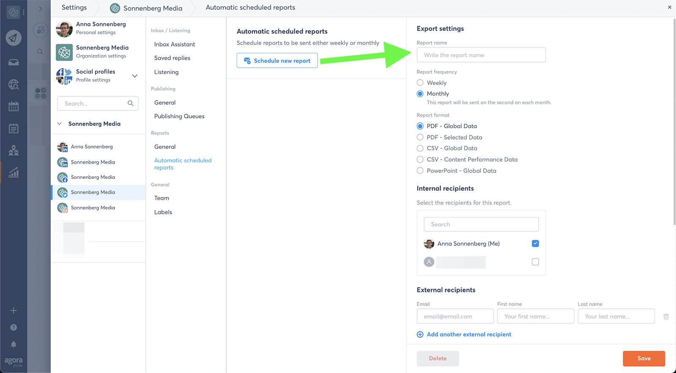
Task: Choose CSV - Content Performance Data format
Action: point(420,159)
